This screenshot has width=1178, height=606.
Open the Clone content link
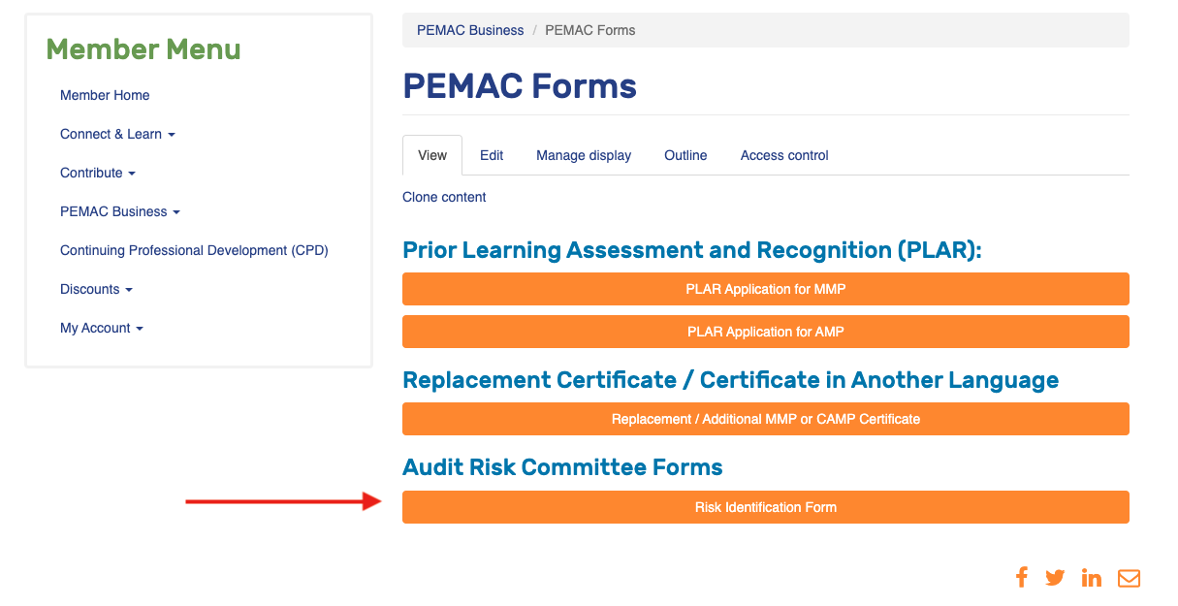pyautogui.click(x=444, y=197)
